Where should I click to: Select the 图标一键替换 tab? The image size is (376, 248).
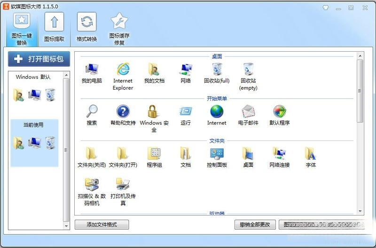[22, 29]
